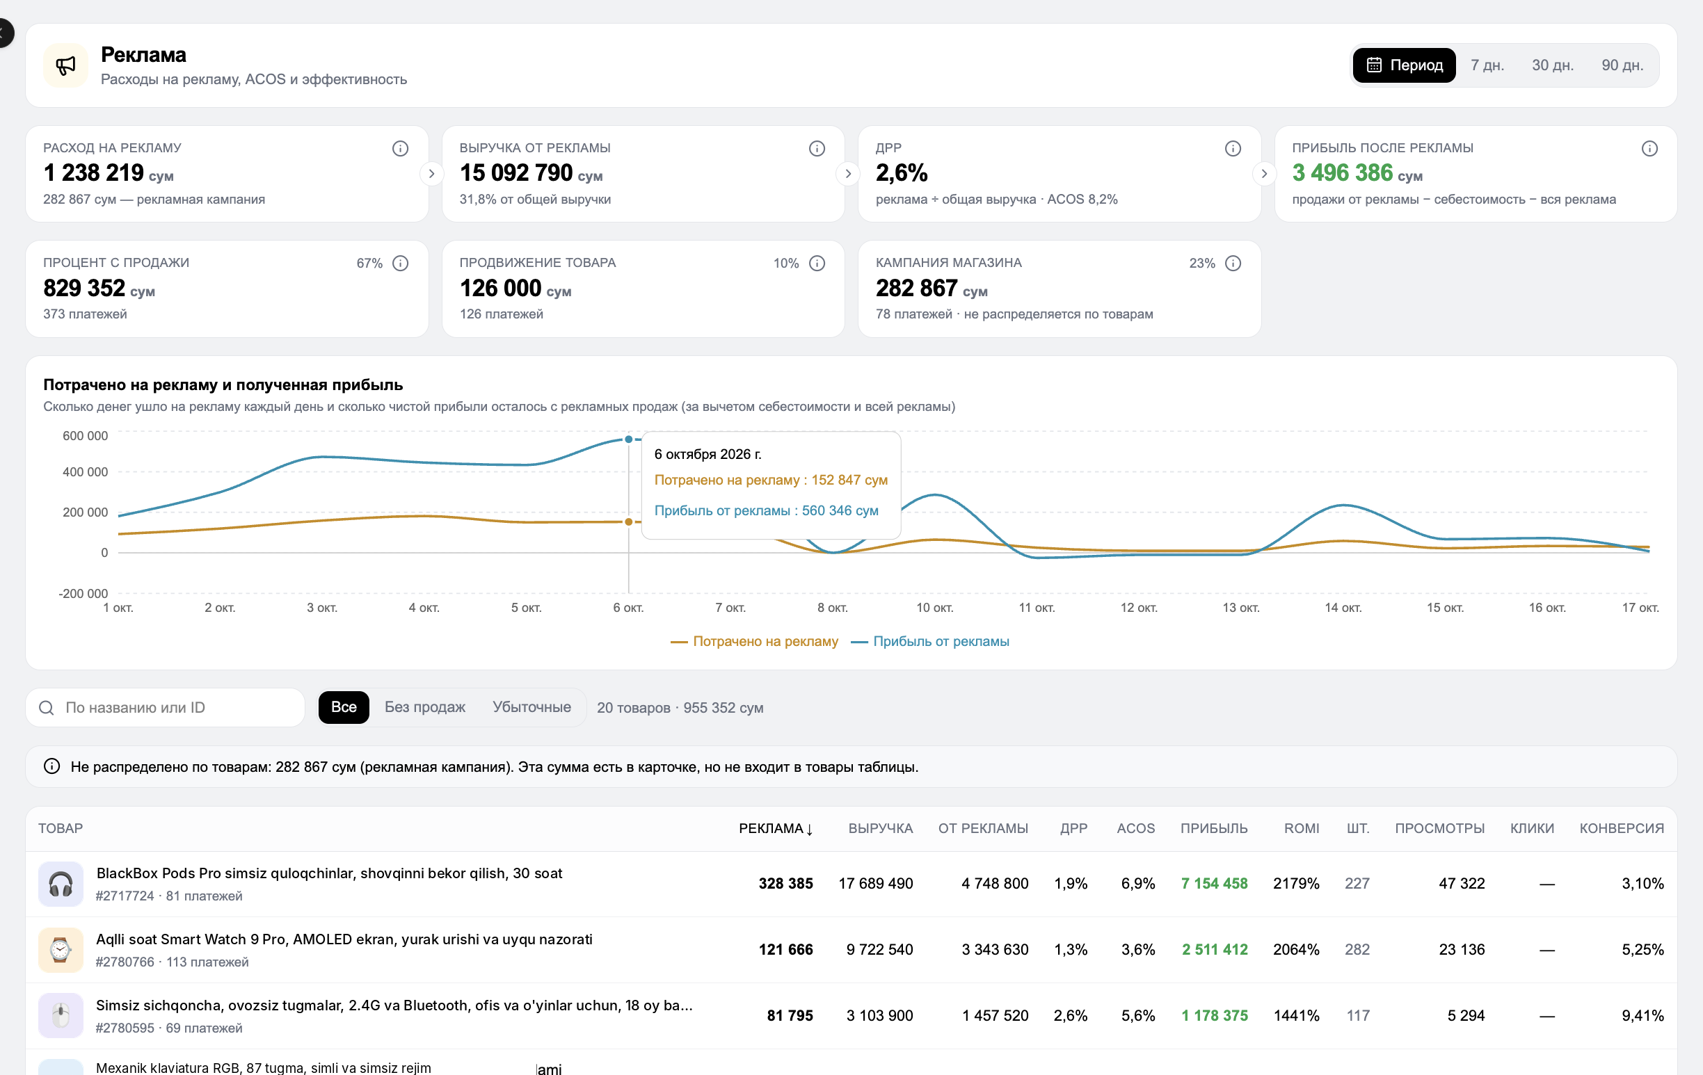This screenshot has height=1075, width=1703.
Task: Show info for Выручка от рекламы card
Action: 817,148
